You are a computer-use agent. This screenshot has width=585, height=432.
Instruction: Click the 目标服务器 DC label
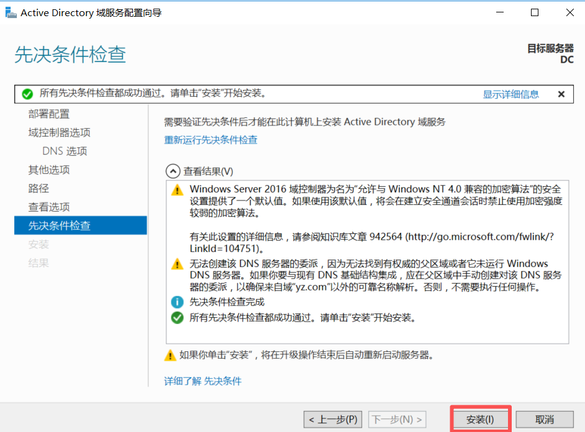(550, 54)
